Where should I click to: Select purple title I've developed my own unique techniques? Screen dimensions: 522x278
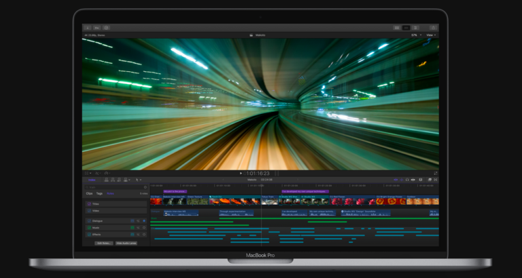point(305,192)
